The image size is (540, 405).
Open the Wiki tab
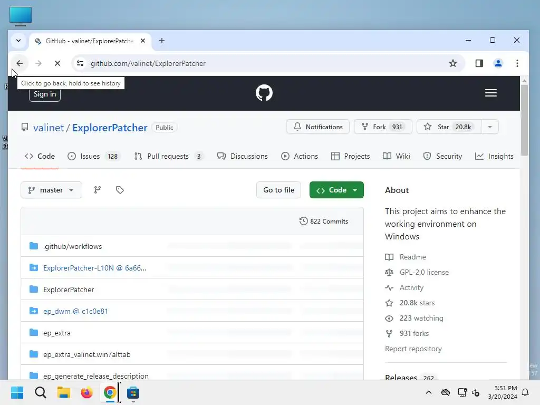pyautogui.click(x=397, y=156)
